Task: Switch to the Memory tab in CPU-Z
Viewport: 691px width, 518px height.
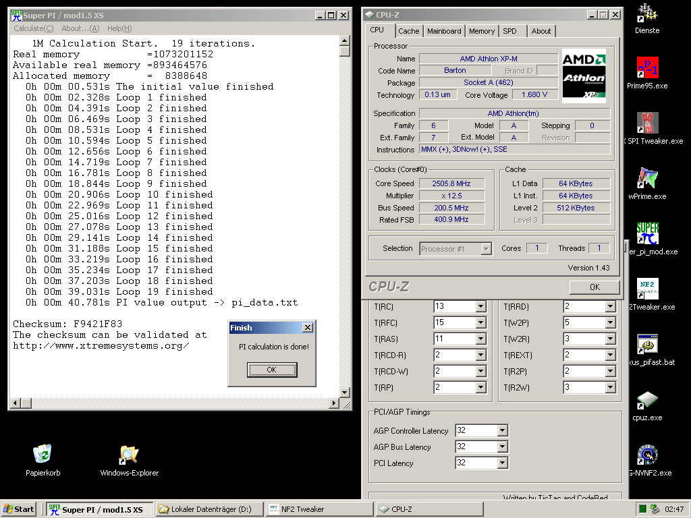Action: [x=481, y=31]
